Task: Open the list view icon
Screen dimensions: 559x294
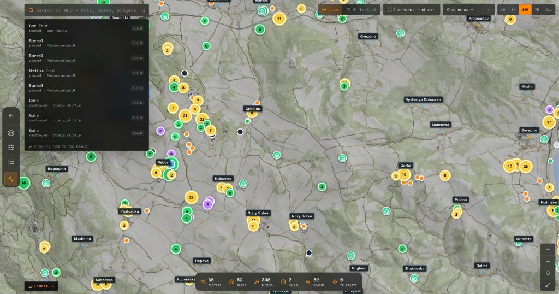Action: [x=11, y=162]
